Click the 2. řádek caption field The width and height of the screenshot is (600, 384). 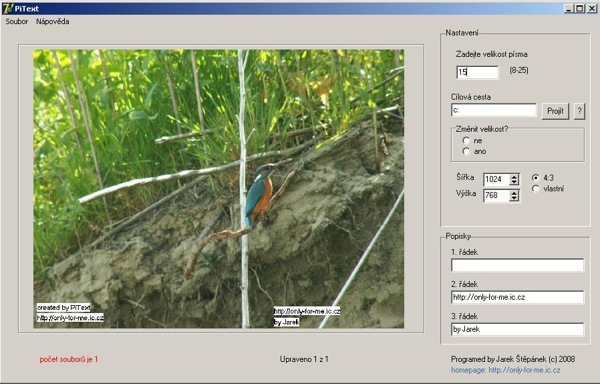click(x=518, y=297)
